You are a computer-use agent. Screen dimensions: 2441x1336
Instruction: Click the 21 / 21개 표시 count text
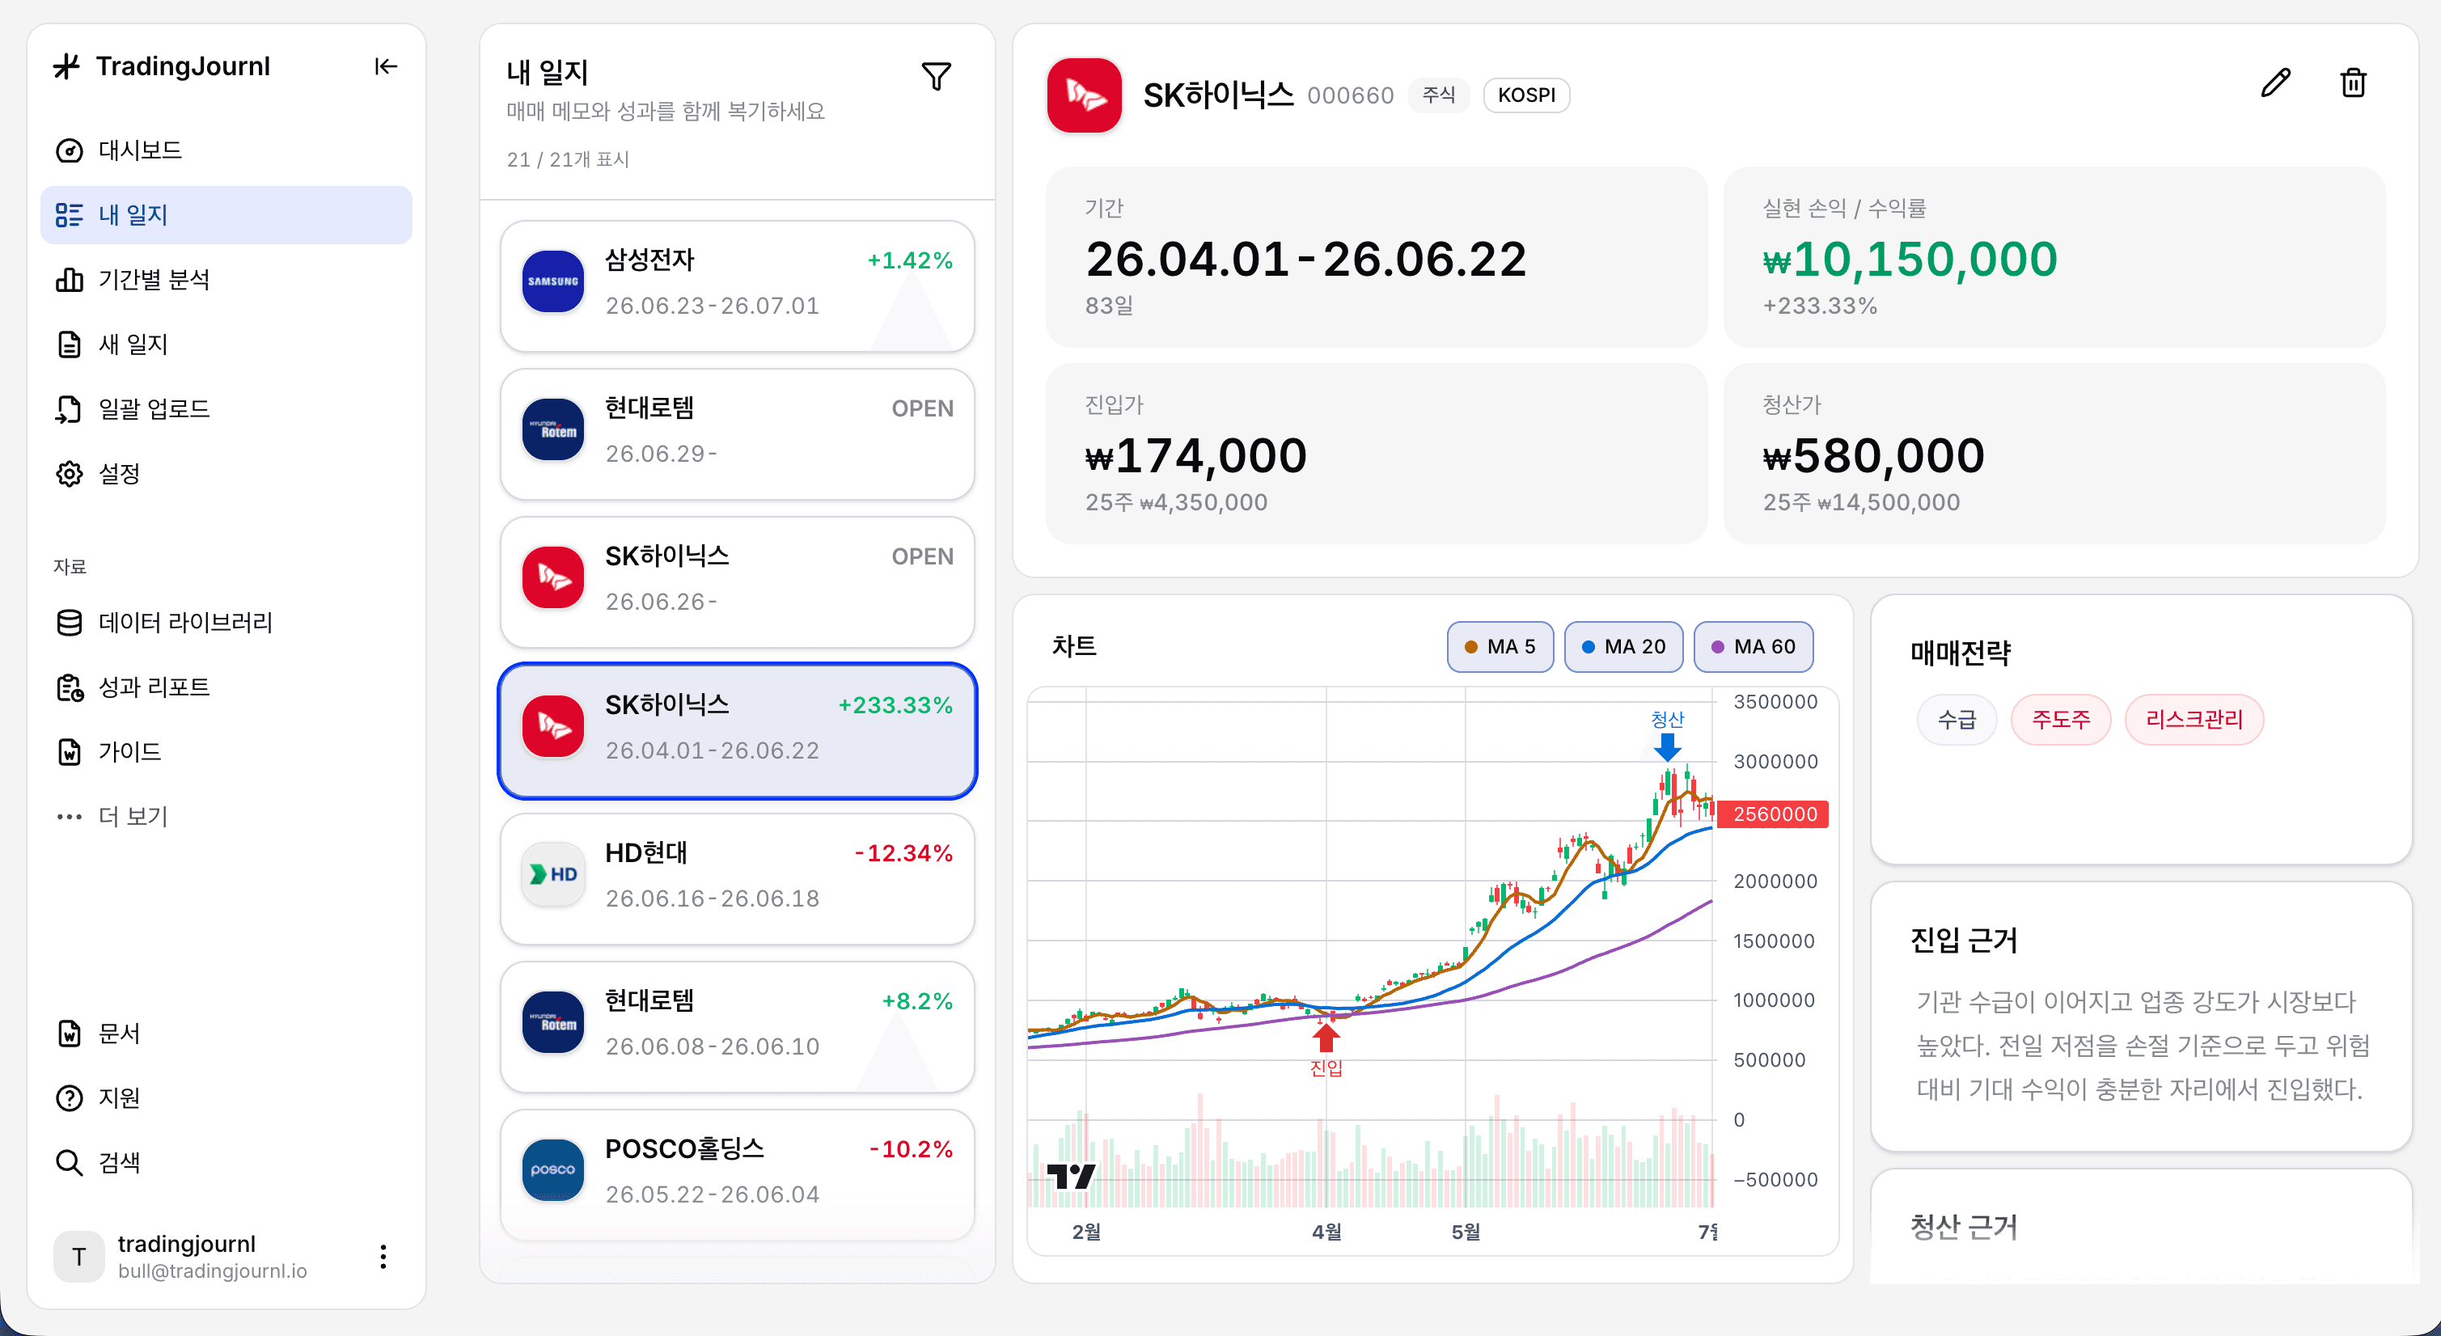coord(568,159)
